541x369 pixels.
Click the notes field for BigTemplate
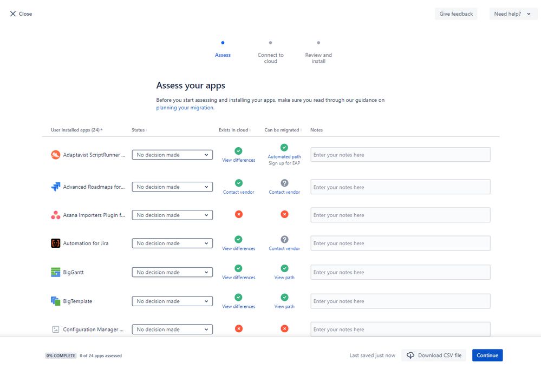pos(400,301)
